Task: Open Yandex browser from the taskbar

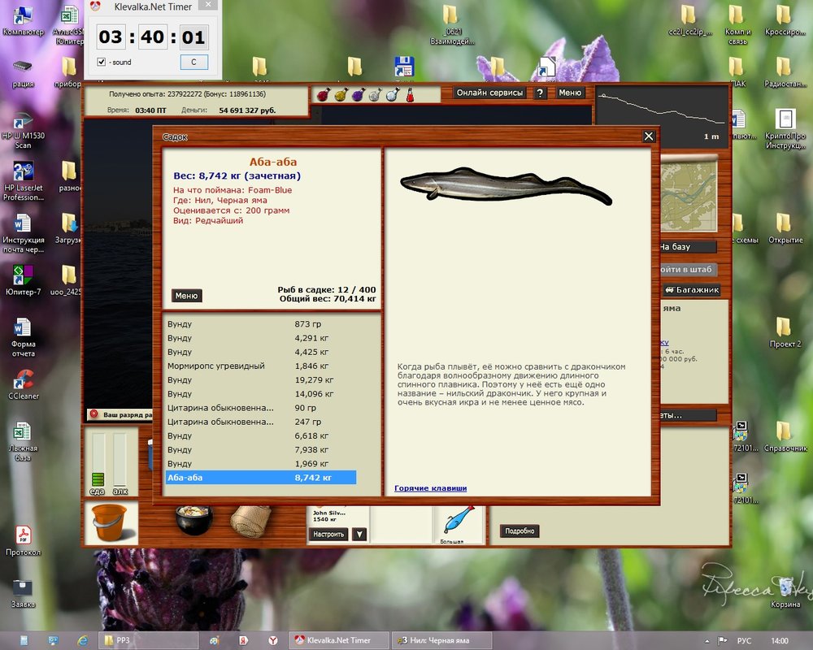Action: pyautogui.click(x=272, y=640)
